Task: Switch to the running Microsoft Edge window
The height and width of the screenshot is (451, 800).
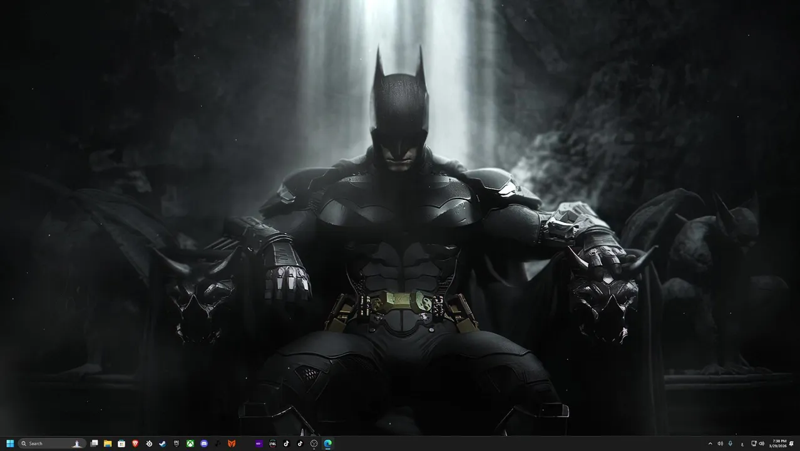Action: (327, 443)
